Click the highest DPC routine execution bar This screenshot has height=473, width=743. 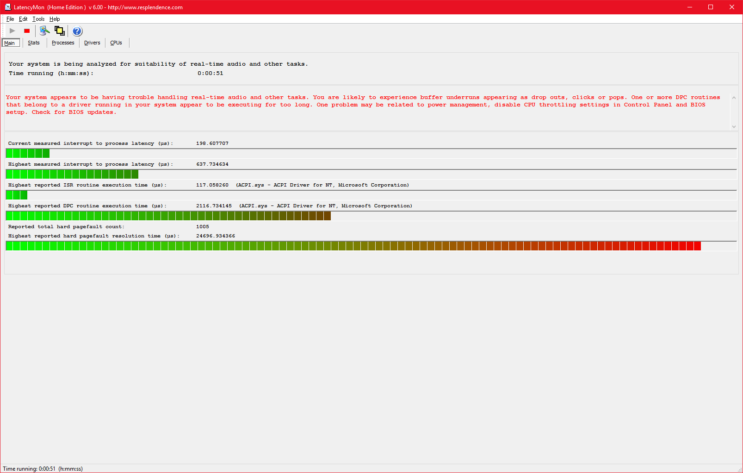[168, 216]
